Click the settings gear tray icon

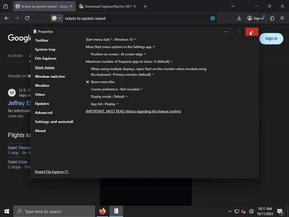point(251,211)
